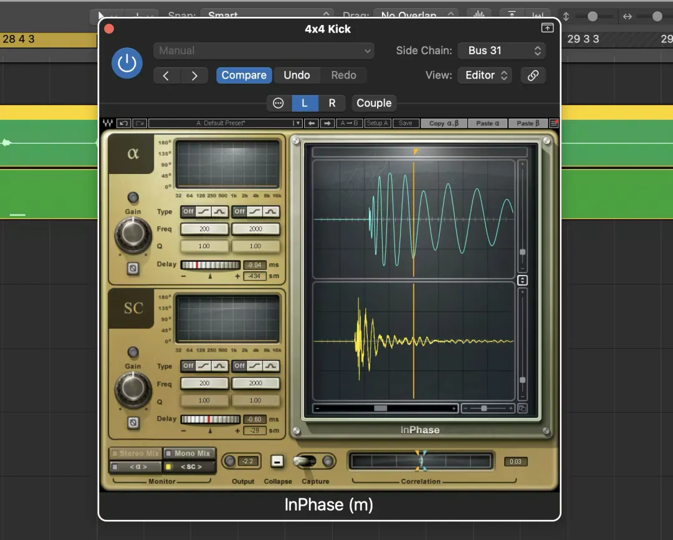Image resolution: width=673 pixels, height=540 pixels.
Task: Click the A→B copy button
Action: coord(349,123)
